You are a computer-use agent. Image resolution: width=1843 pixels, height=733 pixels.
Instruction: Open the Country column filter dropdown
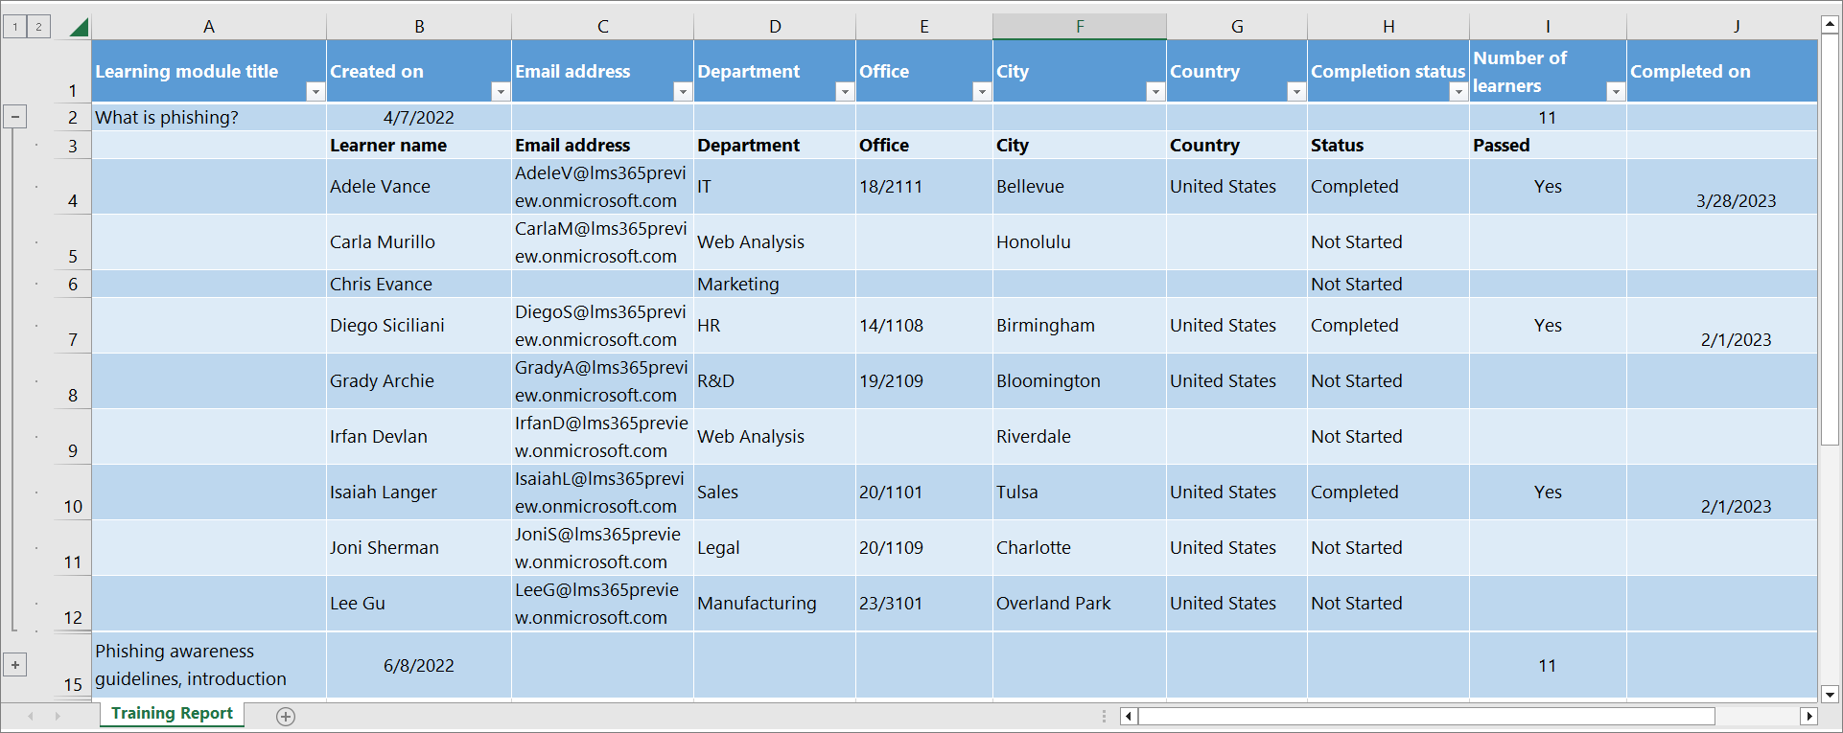click(1295, 91)
